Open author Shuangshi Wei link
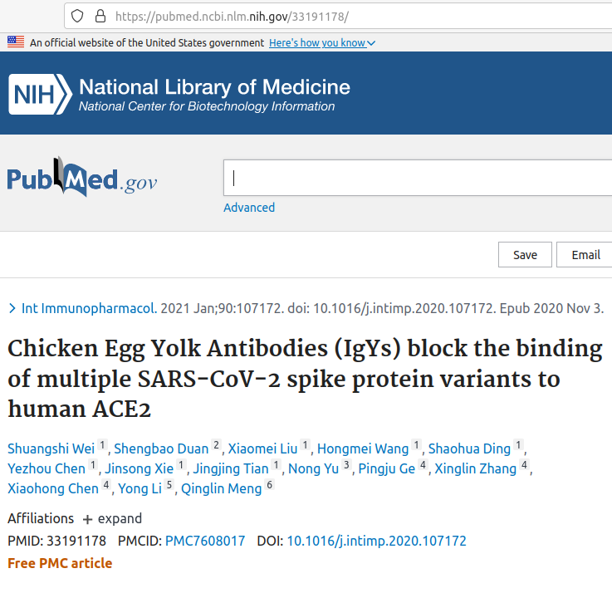The image size is (612, 593). pos(51,448)
